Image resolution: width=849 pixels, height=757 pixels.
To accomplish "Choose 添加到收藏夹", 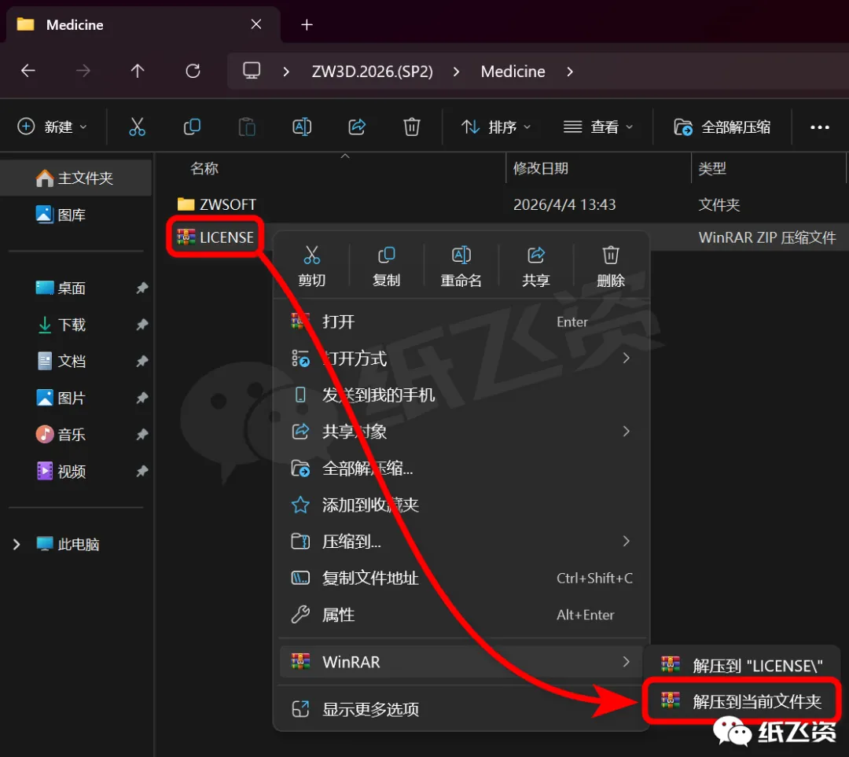I will click(x=461, y=505).
